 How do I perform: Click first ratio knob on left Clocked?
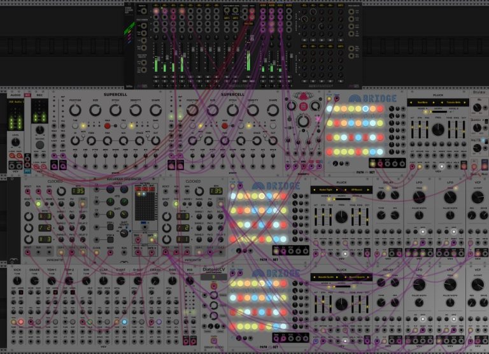point(29,216)
